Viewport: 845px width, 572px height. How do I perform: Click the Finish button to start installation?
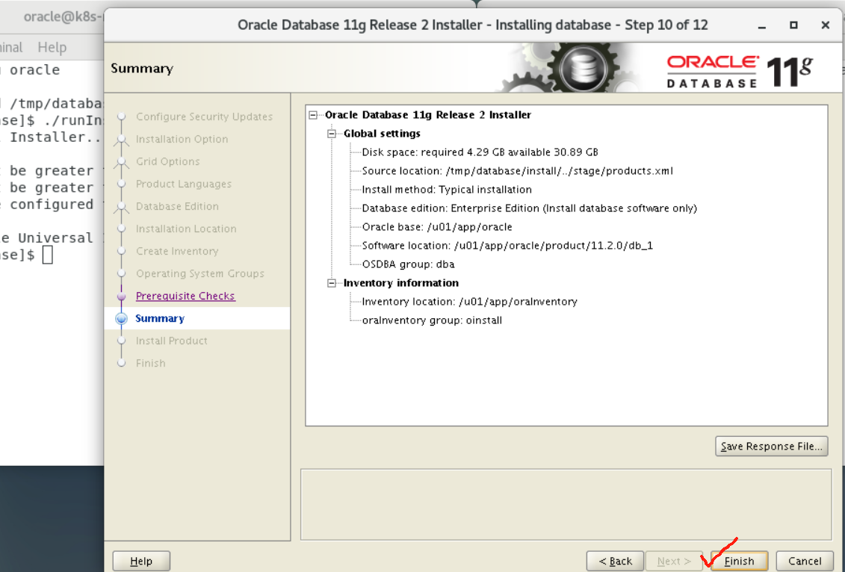[x=739, y=561]
